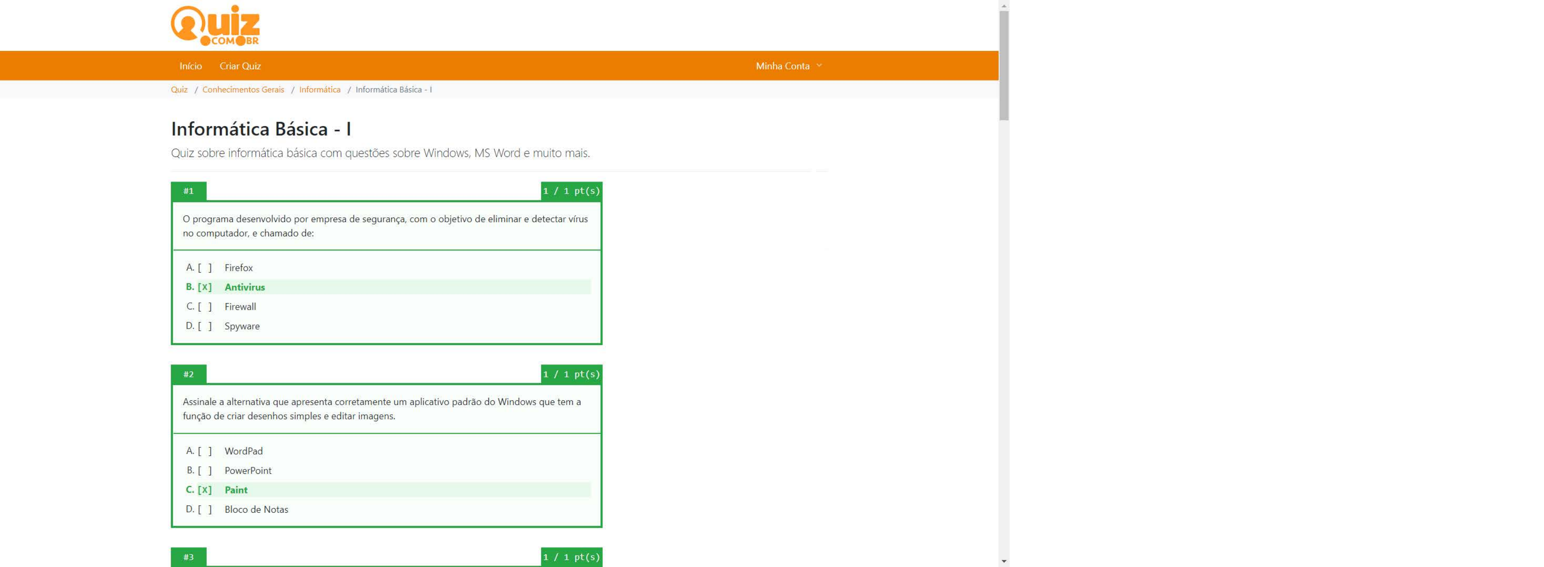Click the score badge of question #2
The image size is (1544, 567).
pyautogui.click(x=571, y=374)
